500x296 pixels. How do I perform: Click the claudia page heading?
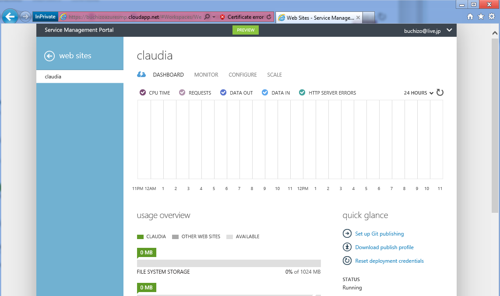click(155, 56)
